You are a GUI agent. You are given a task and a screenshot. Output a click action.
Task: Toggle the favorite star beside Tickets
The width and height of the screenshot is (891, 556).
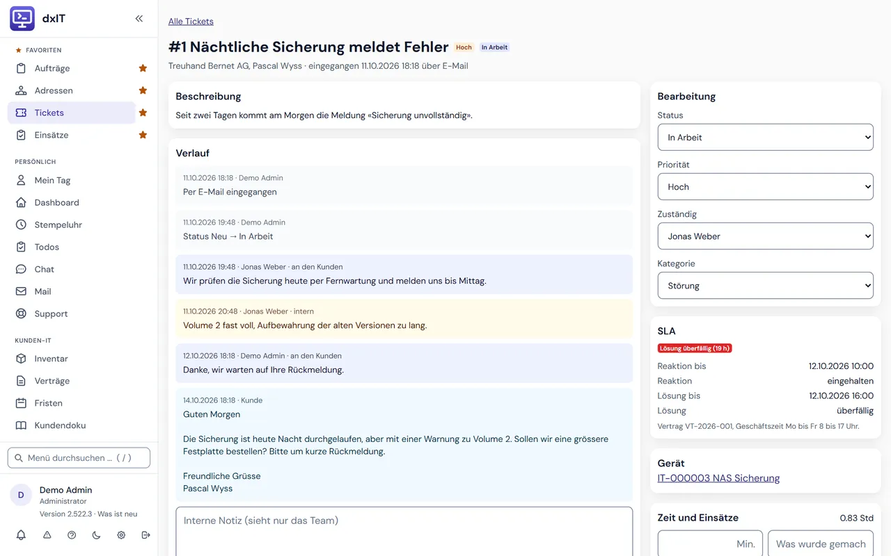click(143, 113)
